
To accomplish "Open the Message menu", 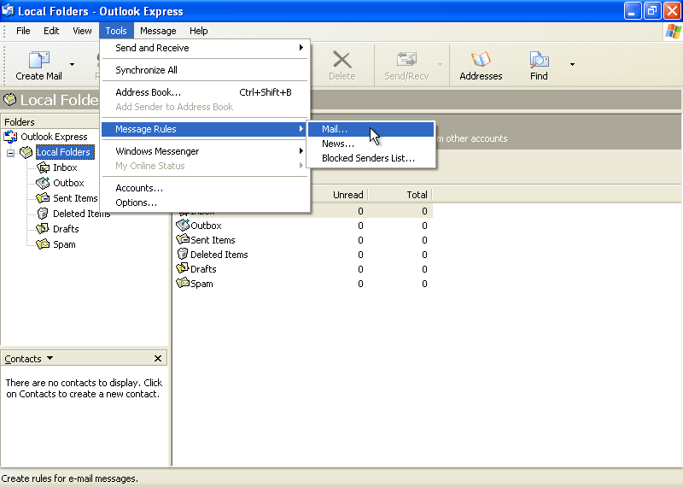I will coord(158,31).
